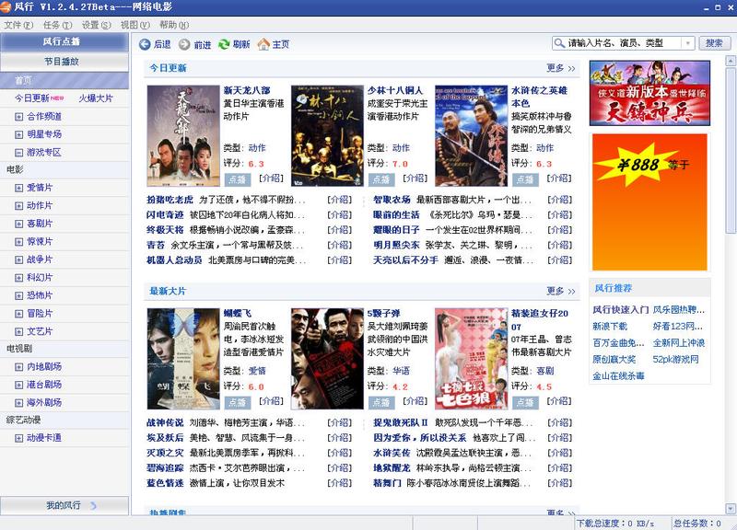The image size is (737, 530).
Task: Open the 视图(V) menu
Action: click(135, 25)
